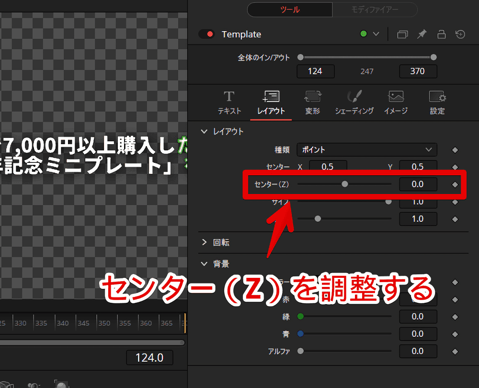This screenshot has width=479, height=388.
Task: Select the イメージ tab icon
Action: (x=396, y=97)
